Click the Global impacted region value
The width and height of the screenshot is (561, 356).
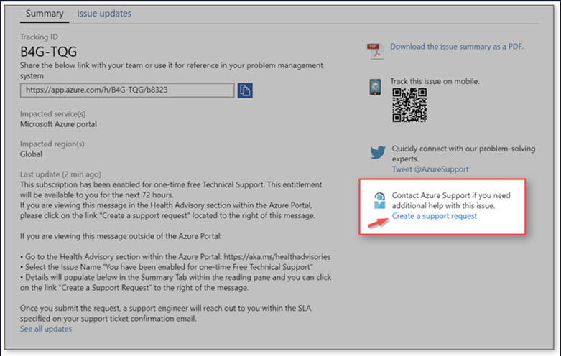[x=31, y=154]
